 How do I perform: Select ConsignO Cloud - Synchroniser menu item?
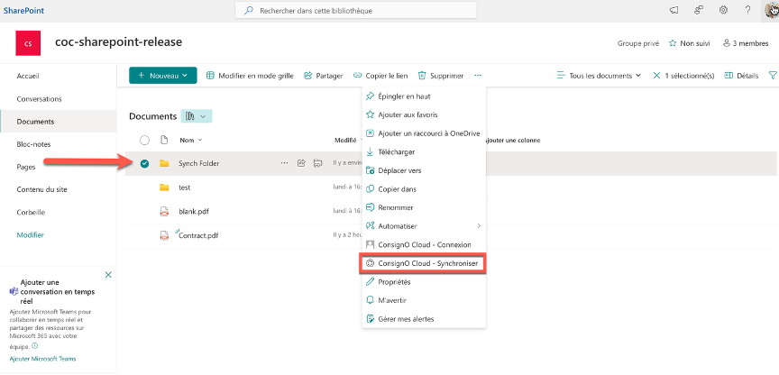[423, 263]
